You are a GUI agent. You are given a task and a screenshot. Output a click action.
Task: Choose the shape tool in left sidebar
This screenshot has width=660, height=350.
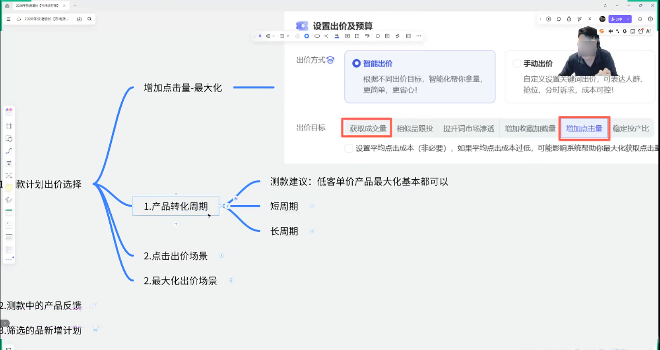9,139
